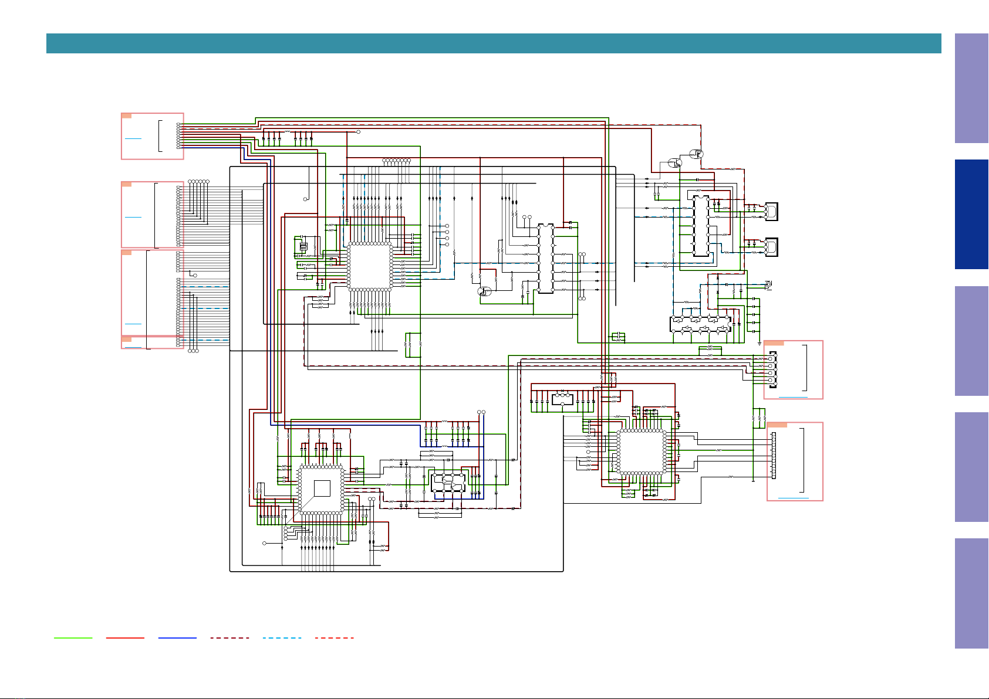Click the solid green line legend sample
The width and height of the screenshot is (989, 699).
click(73, 637)
